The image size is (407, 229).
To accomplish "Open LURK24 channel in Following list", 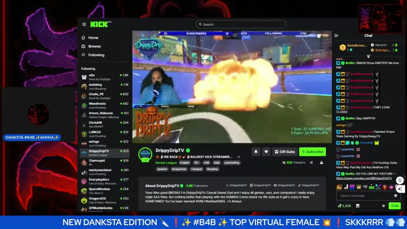I will [105, 134].
